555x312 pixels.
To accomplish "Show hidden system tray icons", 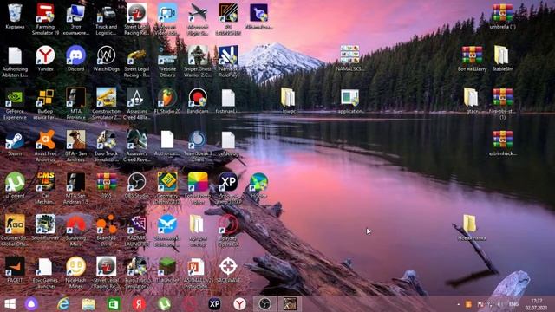I will pyautogui.click(x=459, y=304).
